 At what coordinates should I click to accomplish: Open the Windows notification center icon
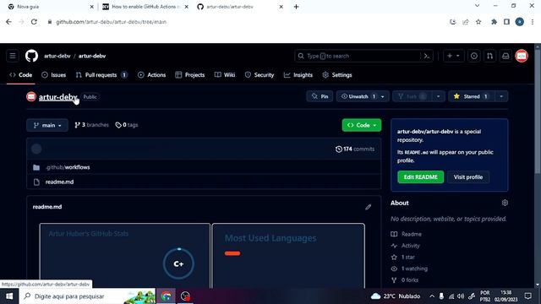(x=527, y=296)
